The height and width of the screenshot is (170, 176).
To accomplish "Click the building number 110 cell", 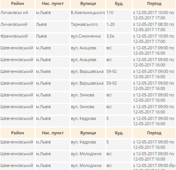I will coord(119,15).
